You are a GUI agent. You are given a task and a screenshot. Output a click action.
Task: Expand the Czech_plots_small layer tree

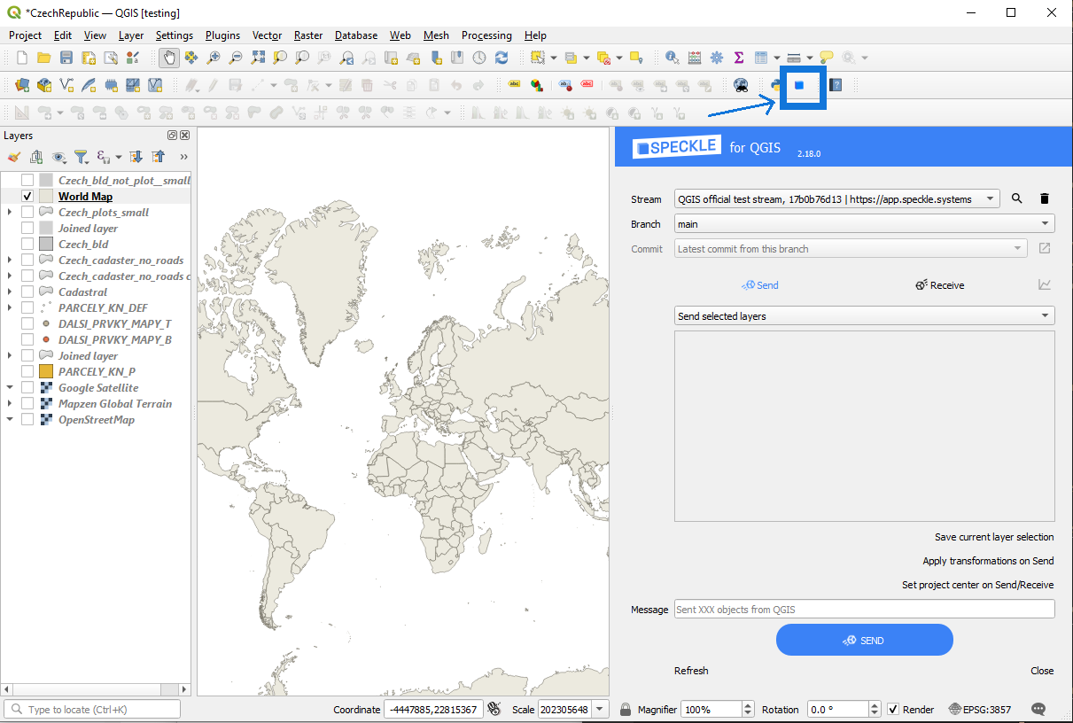[9, 213]
